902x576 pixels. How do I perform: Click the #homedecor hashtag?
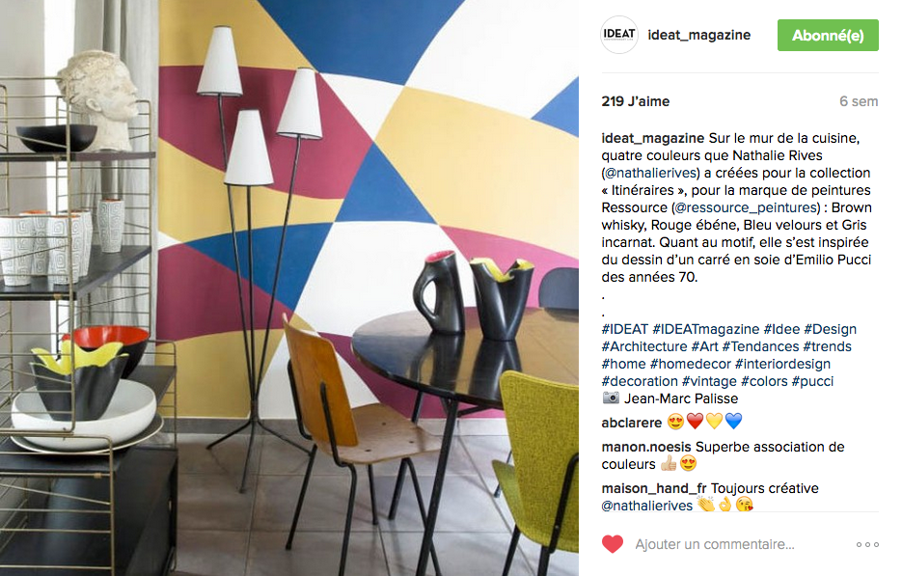[x=691, y=364]
